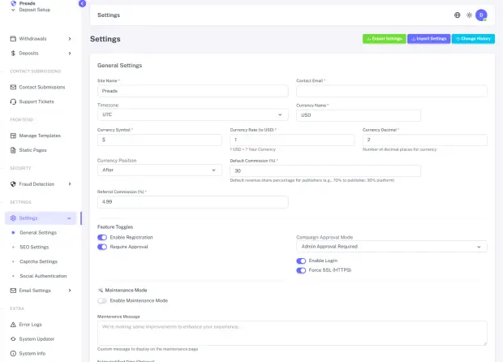Screen dimensions: 503x362
Task: Click the Static Pages document icon
Action: pos(13,150)
